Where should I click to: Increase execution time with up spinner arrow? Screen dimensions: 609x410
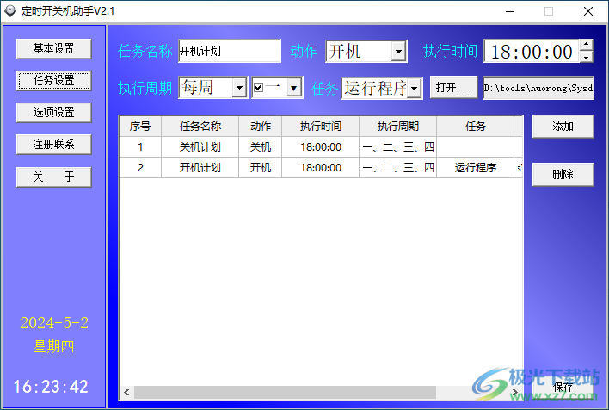point(586,45)
